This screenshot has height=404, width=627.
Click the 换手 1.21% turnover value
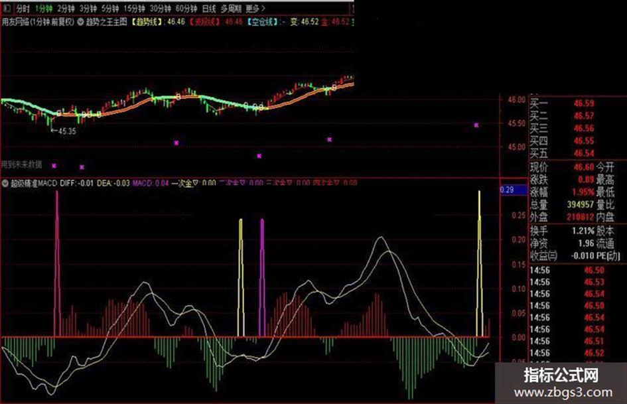583,231
